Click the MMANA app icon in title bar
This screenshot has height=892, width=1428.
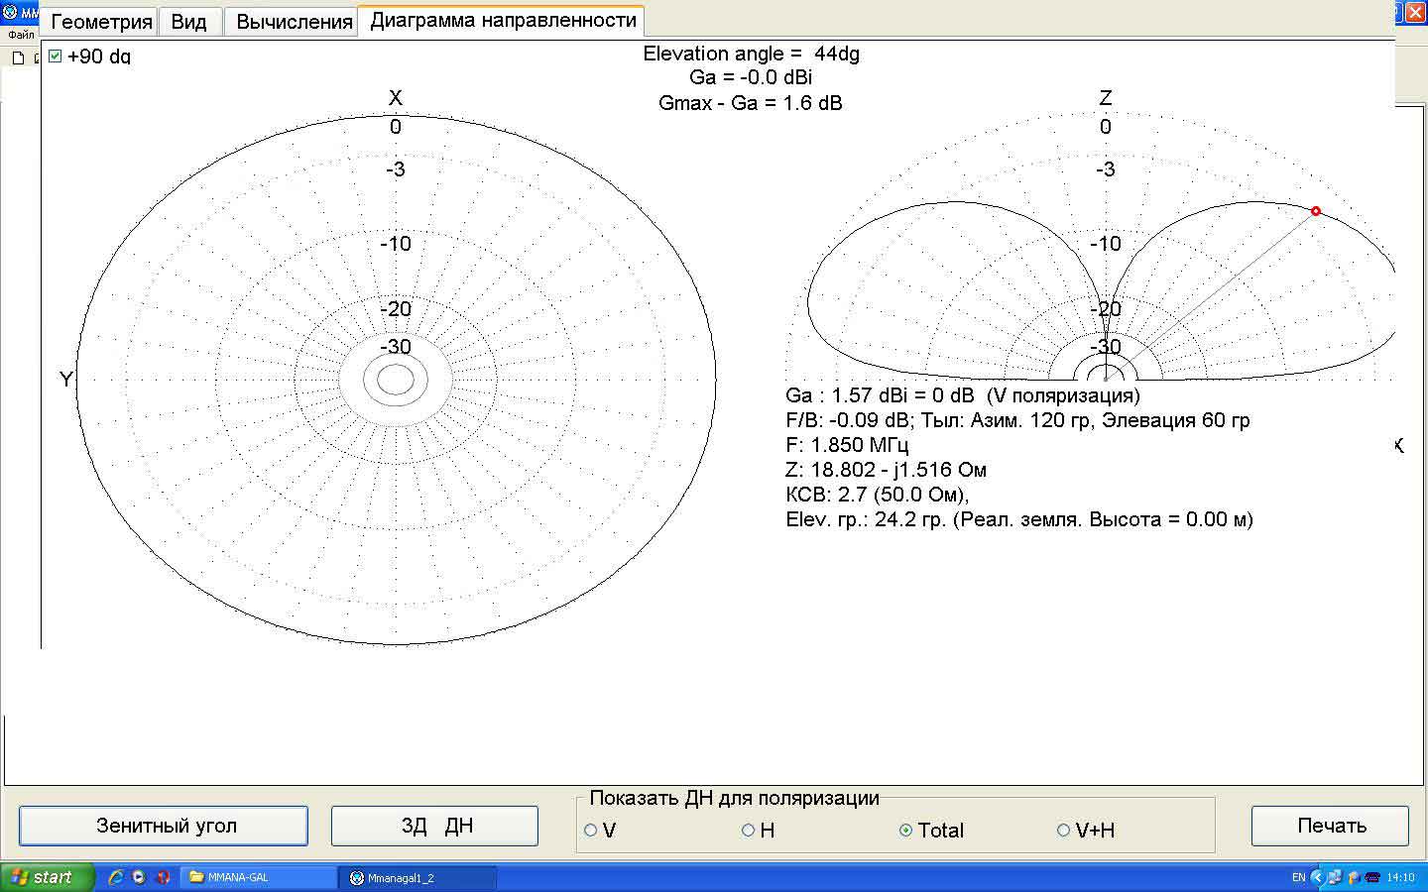pyautogui.click(x=9, y=13)
